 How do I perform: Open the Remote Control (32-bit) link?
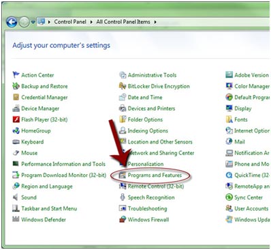[156, 186]
